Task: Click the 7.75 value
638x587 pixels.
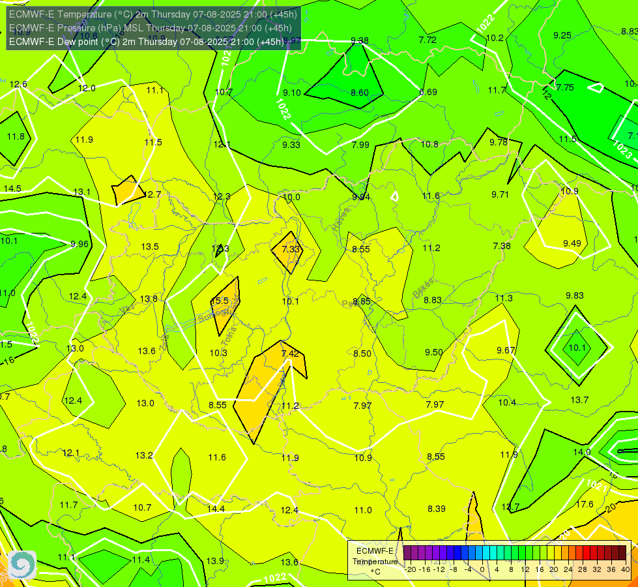Action: pos(565,87)
